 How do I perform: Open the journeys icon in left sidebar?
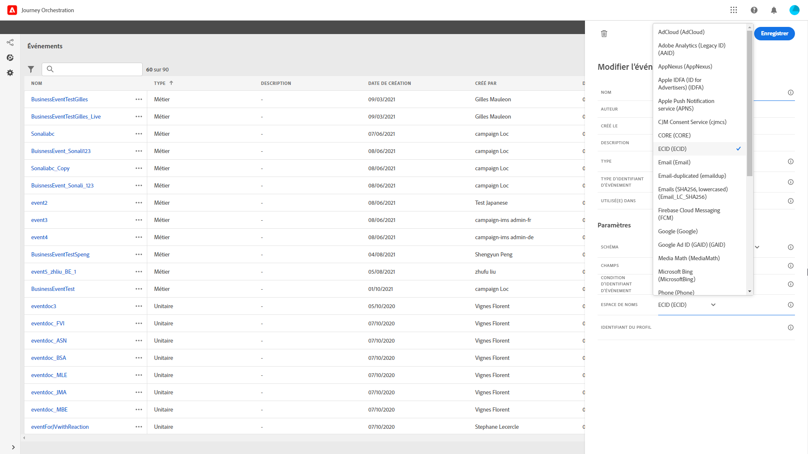coord(10,42)
